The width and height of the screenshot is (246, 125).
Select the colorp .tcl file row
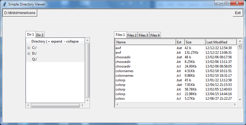[176, 94]
